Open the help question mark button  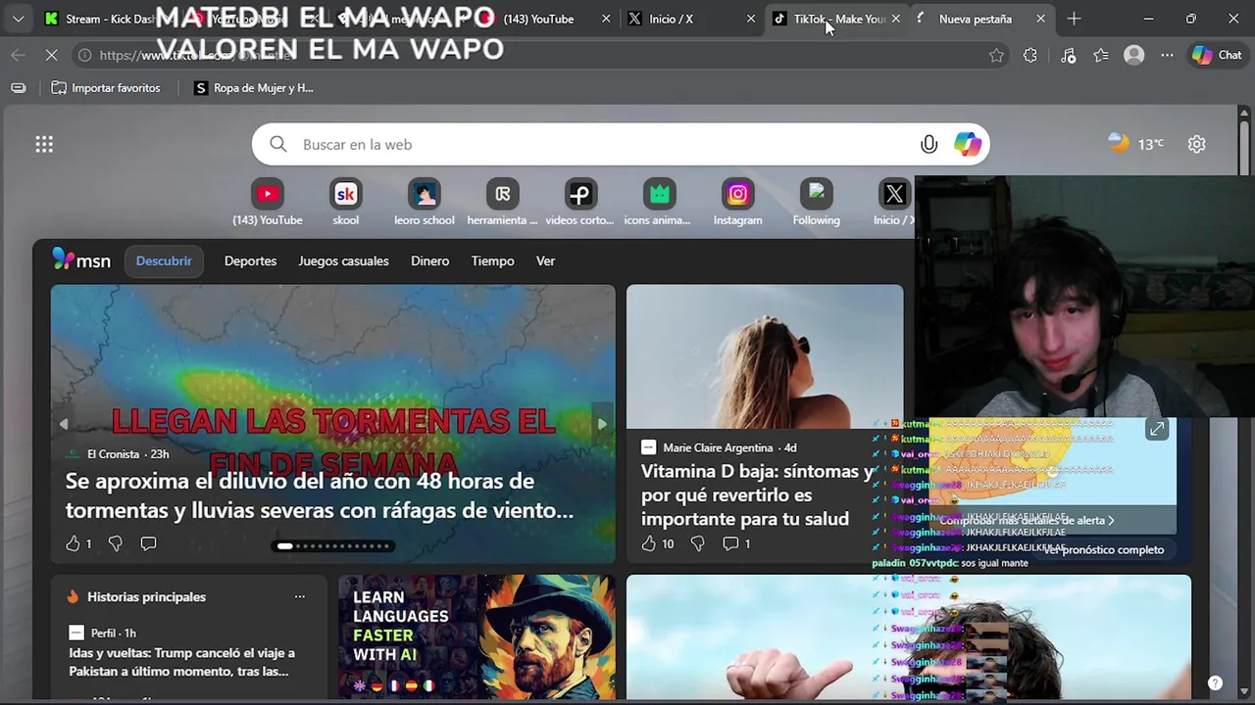(1215, 683)
